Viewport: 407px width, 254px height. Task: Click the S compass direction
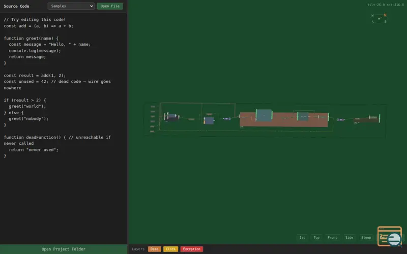[x=373, y=22]
